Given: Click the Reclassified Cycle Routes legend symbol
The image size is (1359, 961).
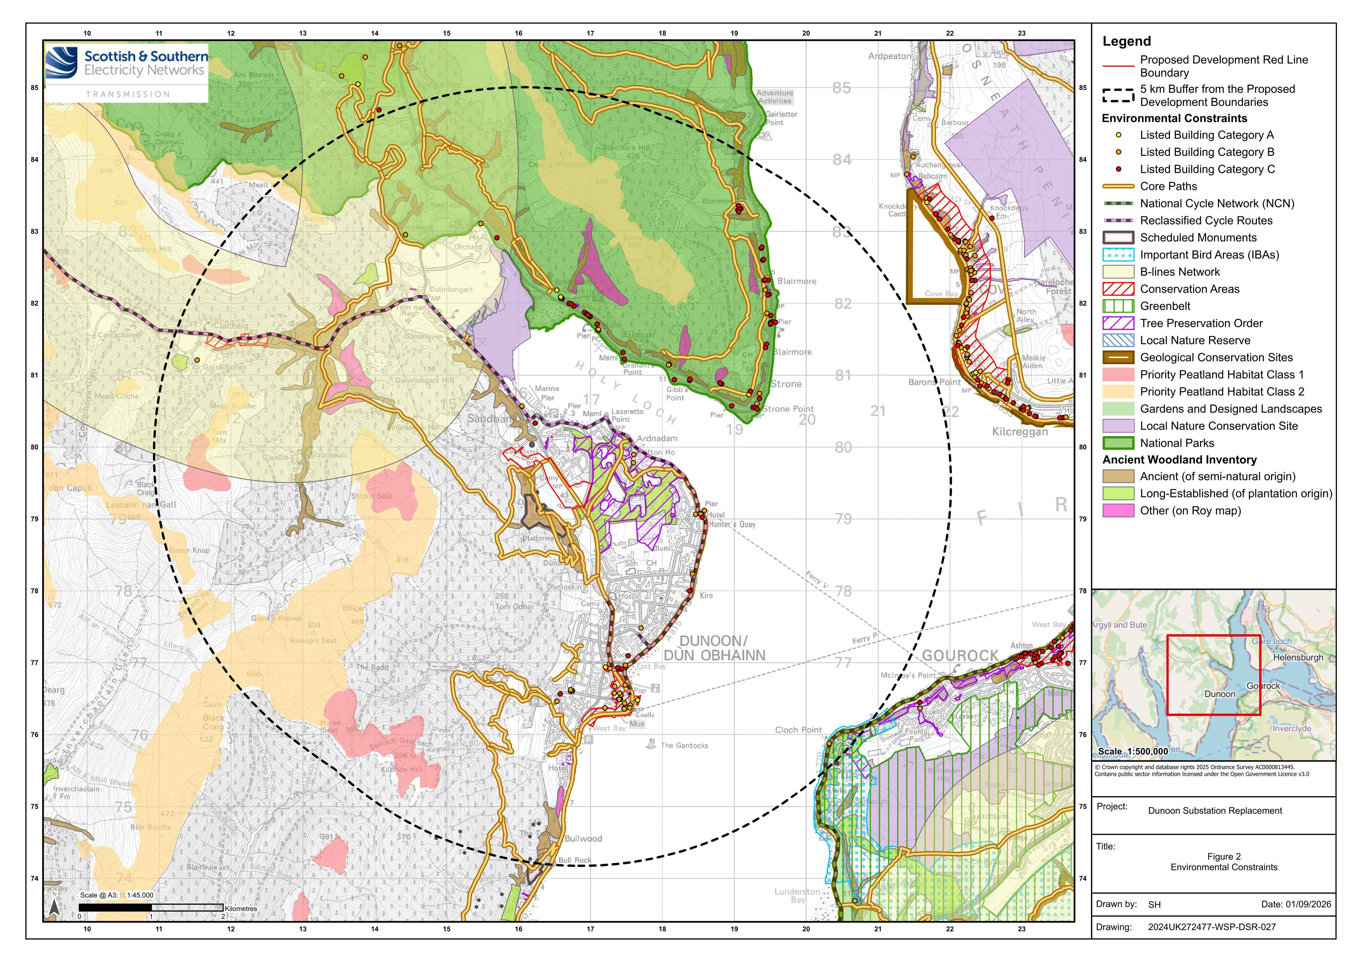Looking at the screenshot, I should 1118,221.
